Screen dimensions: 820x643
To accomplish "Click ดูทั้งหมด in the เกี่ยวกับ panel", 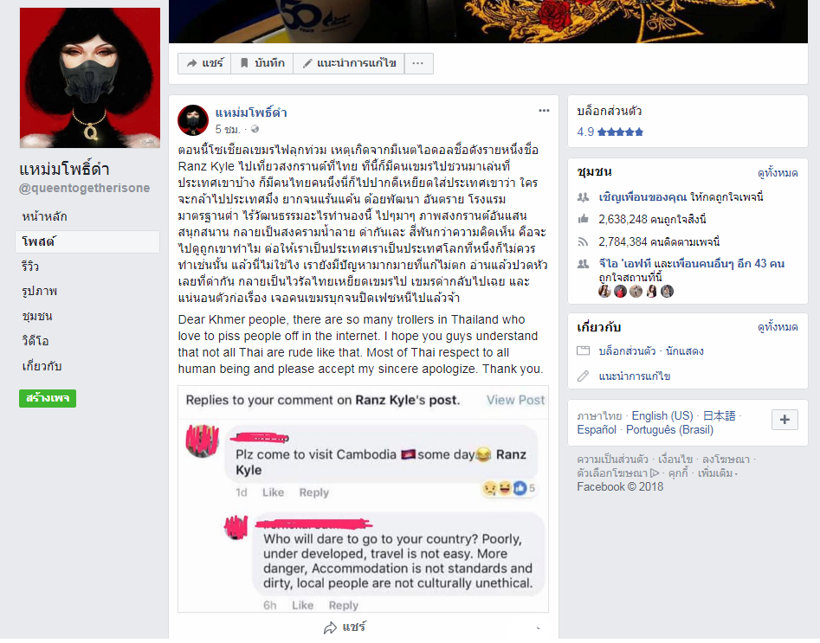I will [778, 327].
